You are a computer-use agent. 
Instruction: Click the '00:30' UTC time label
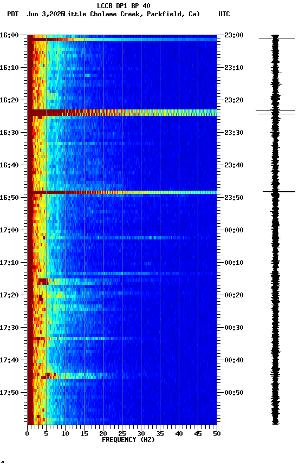(234, 328)
